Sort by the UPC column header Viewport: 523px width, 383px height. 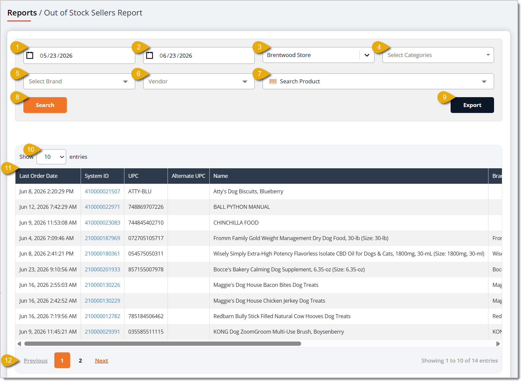tap(146, 176)
